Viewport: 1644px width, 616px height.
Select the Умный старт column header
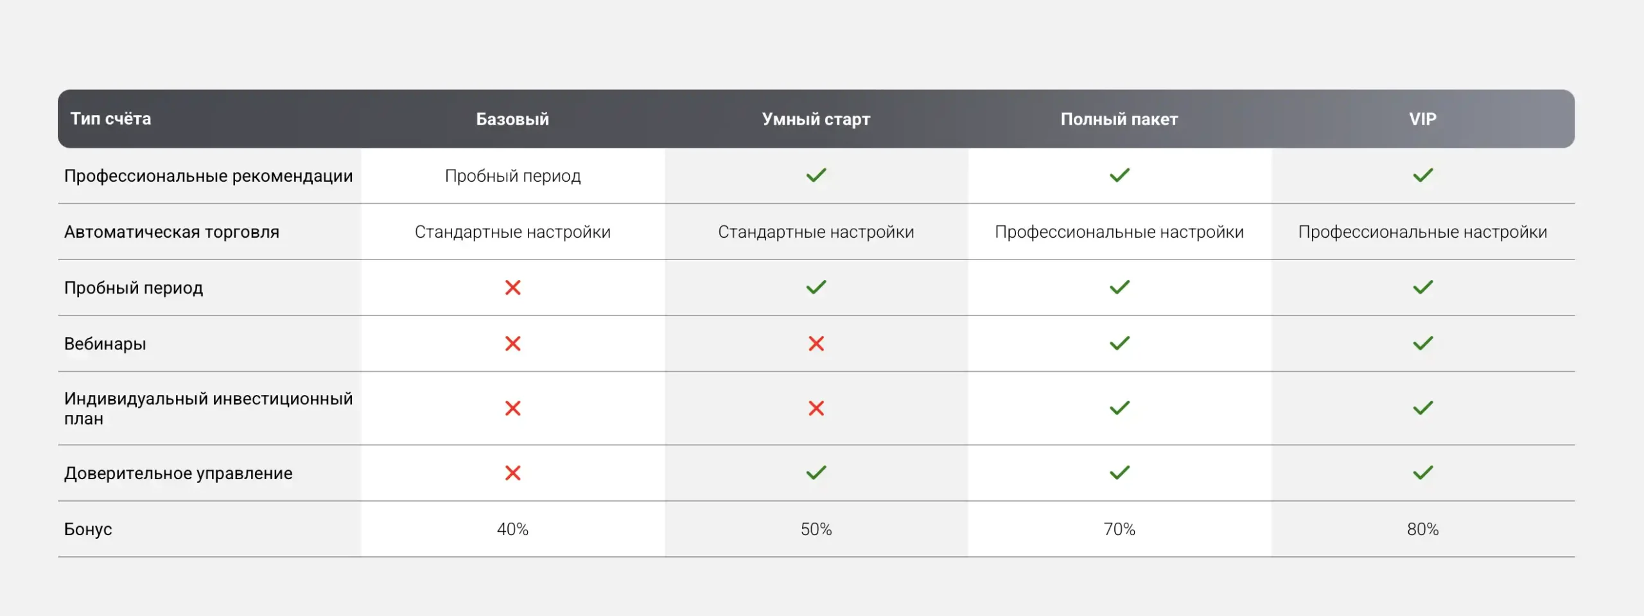click(x=816, y=119)
